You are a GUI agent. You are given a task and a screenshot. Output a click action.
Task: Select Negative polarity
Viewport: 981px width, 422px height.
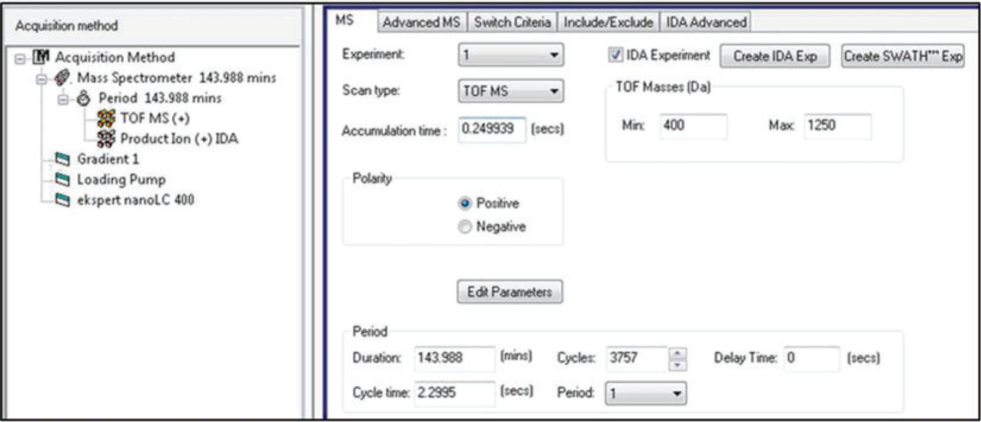pyautogui.click(x=464, y=227)
